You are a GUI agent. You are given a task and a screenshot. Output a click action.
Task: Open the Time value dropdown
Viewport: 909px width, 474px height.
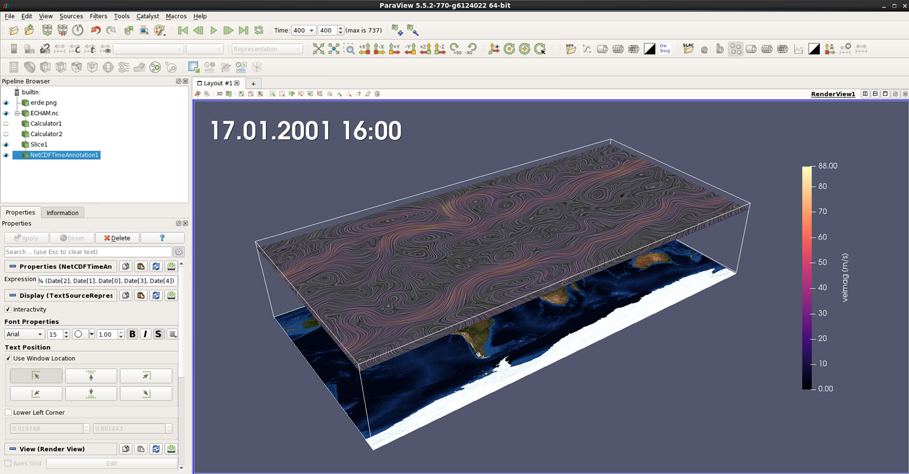point(311,30)
